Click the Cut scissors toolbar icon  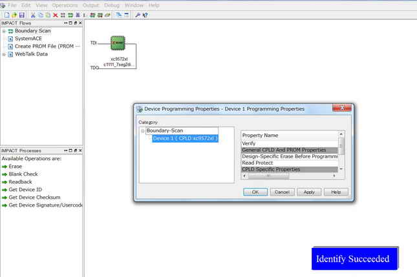(x=33, y=15)
